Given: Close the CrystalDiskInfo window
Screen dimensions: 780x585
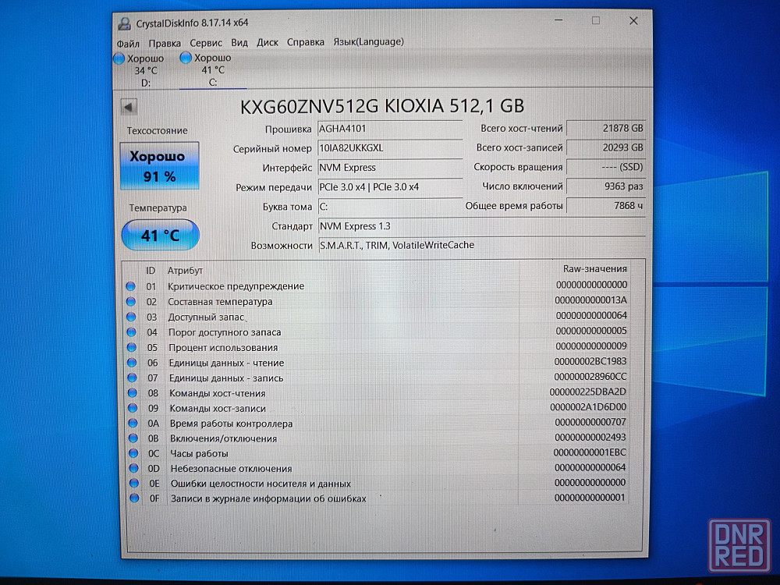Looking at the screenshot, I should tap(633, 20).
